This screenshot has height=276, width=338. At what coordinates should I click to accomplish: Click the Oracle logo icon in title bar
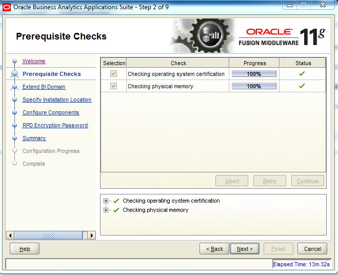tap(7, 7)
